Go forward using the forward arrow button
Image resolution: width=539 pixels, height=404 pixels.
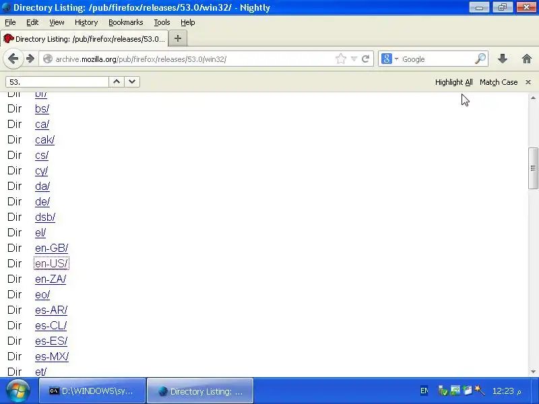tap(30, 59)
